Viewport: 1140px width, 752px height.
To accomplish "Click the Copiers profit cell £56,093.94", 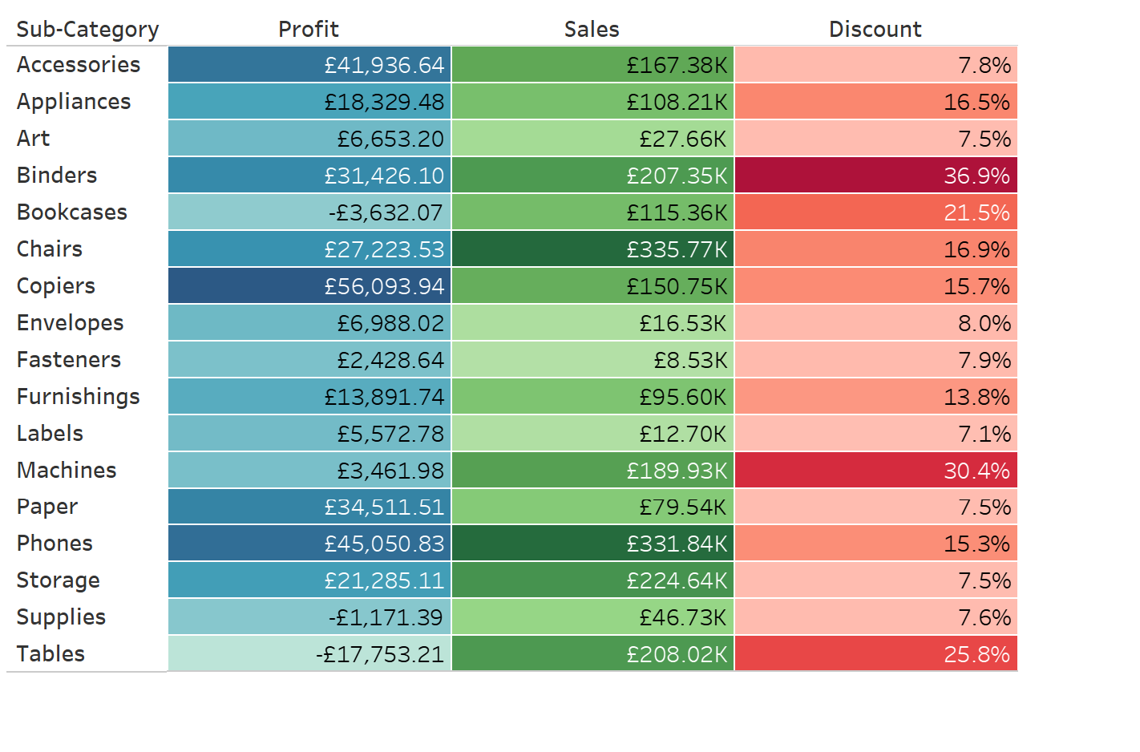I will point(309,286).
